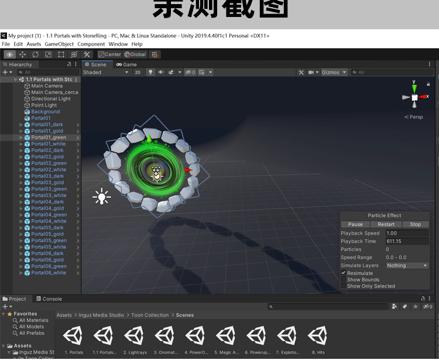The height and width of the screenshot is (363, 439).
Task: Select the Rotate tool
Action: coord(35,54)
